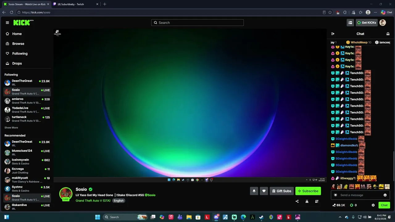This screenshot has width=395, height=222.
Task: Show hidden system tray icons
Action: pyautogui.click(x=340, y=217)
